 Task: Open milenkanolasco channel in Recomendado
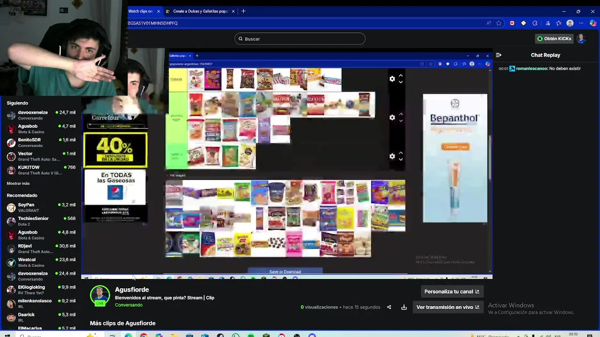[x=41, y=303]
